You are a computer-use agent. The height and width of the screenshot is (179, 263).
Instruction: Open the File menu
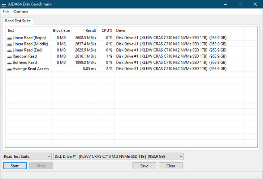pos(6,12)
